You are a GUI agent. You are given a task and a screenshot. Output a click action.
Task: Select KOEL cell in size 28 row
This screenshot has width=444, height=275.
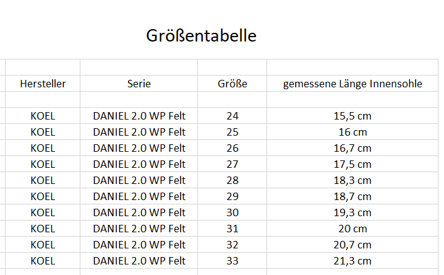(43, 180)
